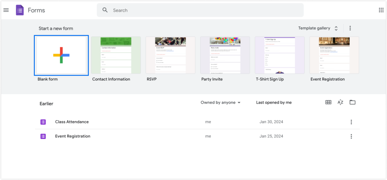This screenshot has height=180, width=387.
Task: Open the Google apps grid
Action: pyautogui.click(x=381, y=10)
